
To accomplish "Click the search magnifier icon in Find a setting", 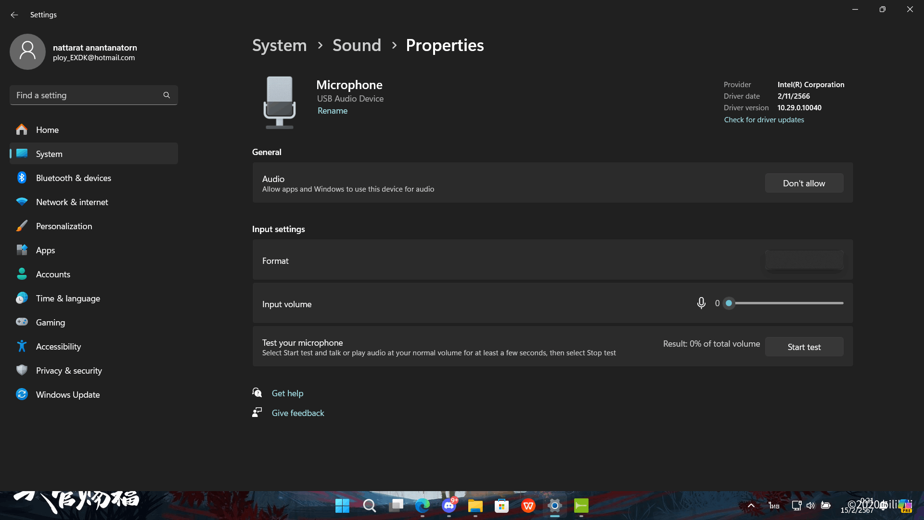I will pos(167,95).
